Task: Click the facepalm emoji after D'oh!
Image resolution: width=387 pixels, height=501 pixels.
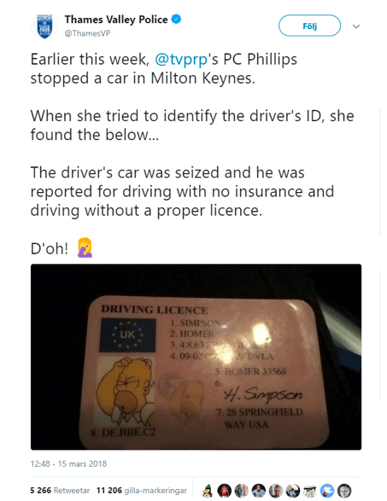Action: tap(85, 248)
